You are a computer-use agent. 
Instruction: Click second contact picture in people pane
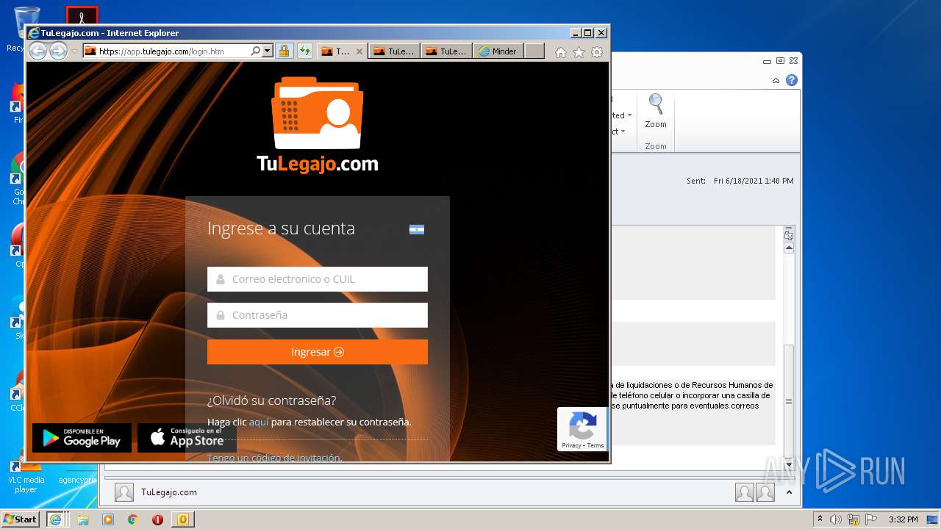(765, 492)
